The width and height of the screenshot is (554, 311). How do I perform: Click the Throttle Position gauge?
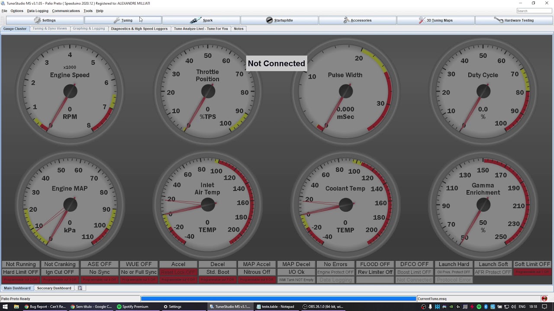[208, 91]
